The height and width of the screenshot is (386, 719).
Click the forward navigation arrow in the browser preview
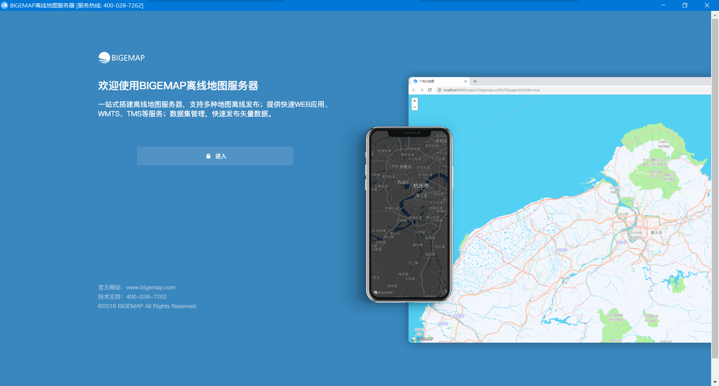(422, 90)
